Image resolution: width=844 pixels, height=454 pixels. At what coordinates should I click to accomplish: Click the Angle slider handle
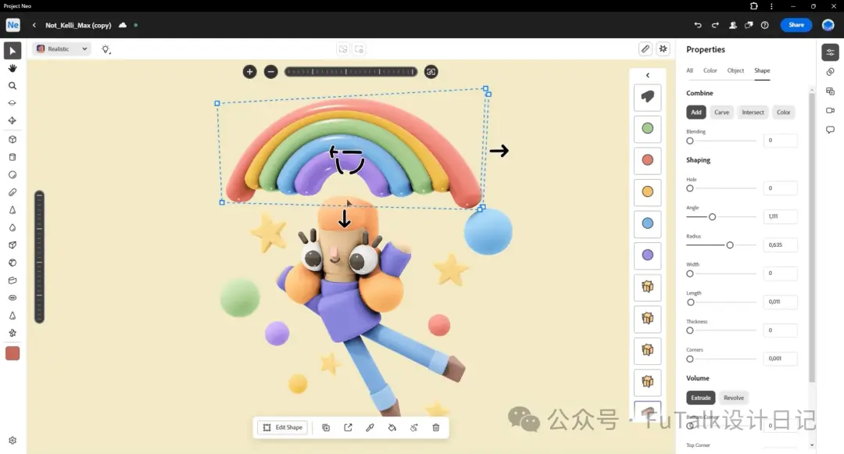(x=712, y=216)
